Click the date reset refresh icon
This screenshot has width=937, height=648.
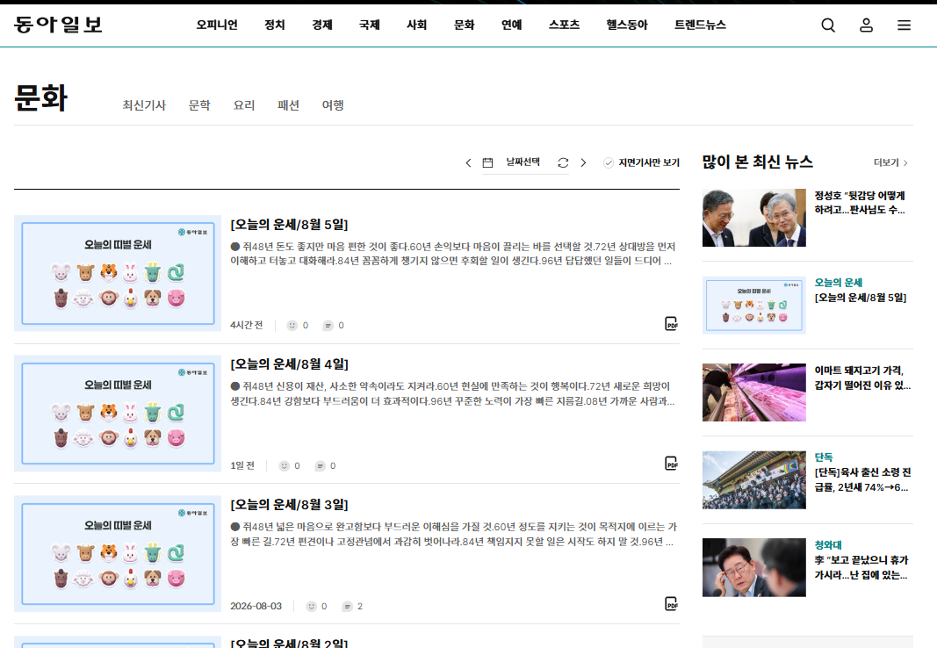tap(563, 162)
